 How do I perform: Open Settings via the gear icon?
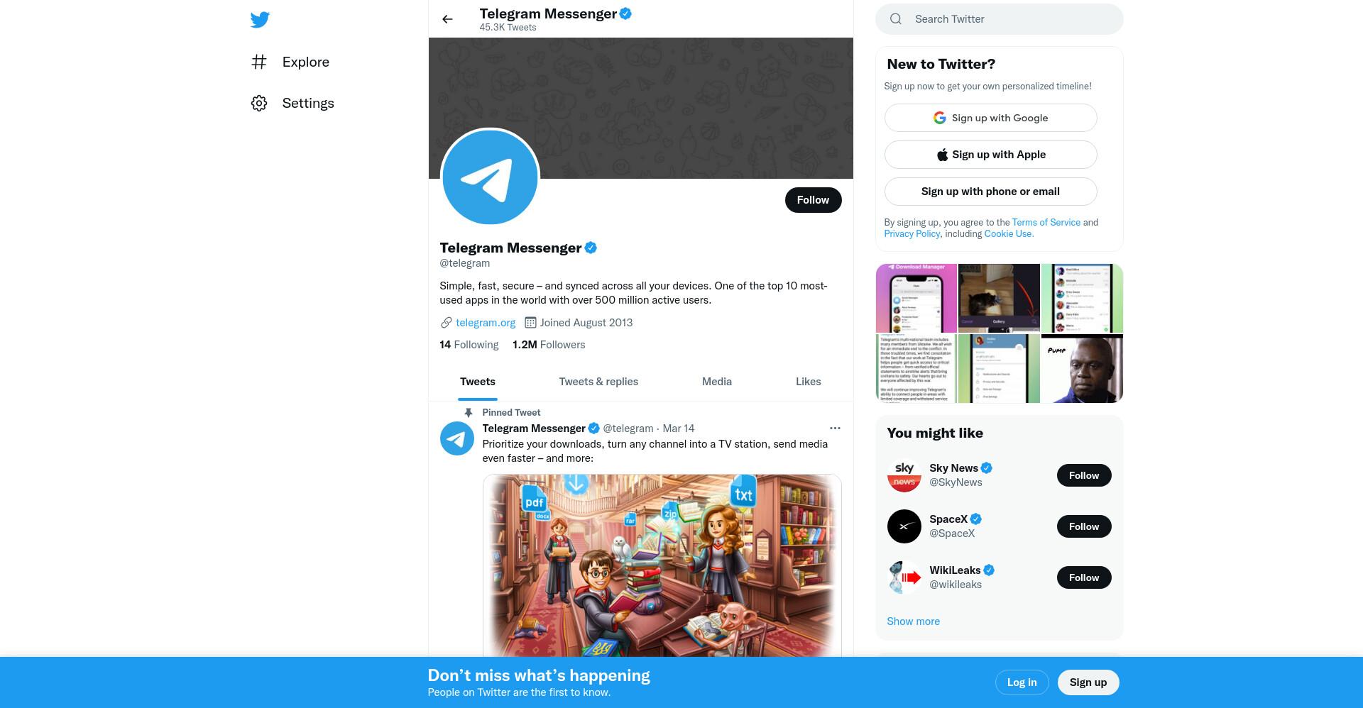pos(259,103)
